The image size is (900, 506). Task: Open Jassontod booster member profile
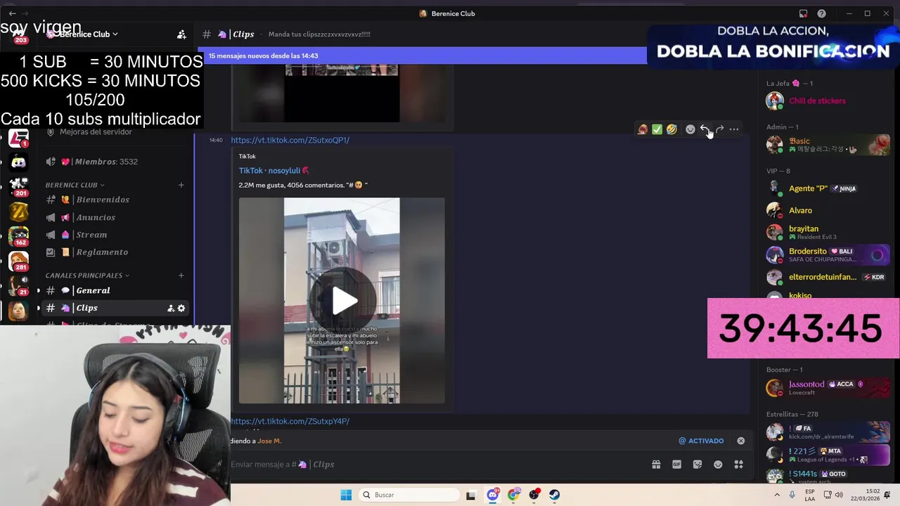(x=827, y=387)
